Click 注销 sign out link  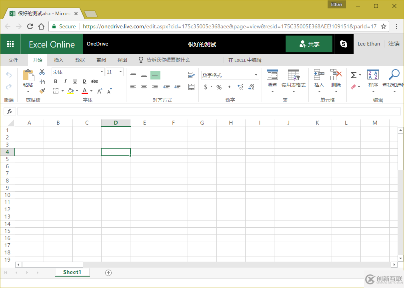tap(394, 44)
